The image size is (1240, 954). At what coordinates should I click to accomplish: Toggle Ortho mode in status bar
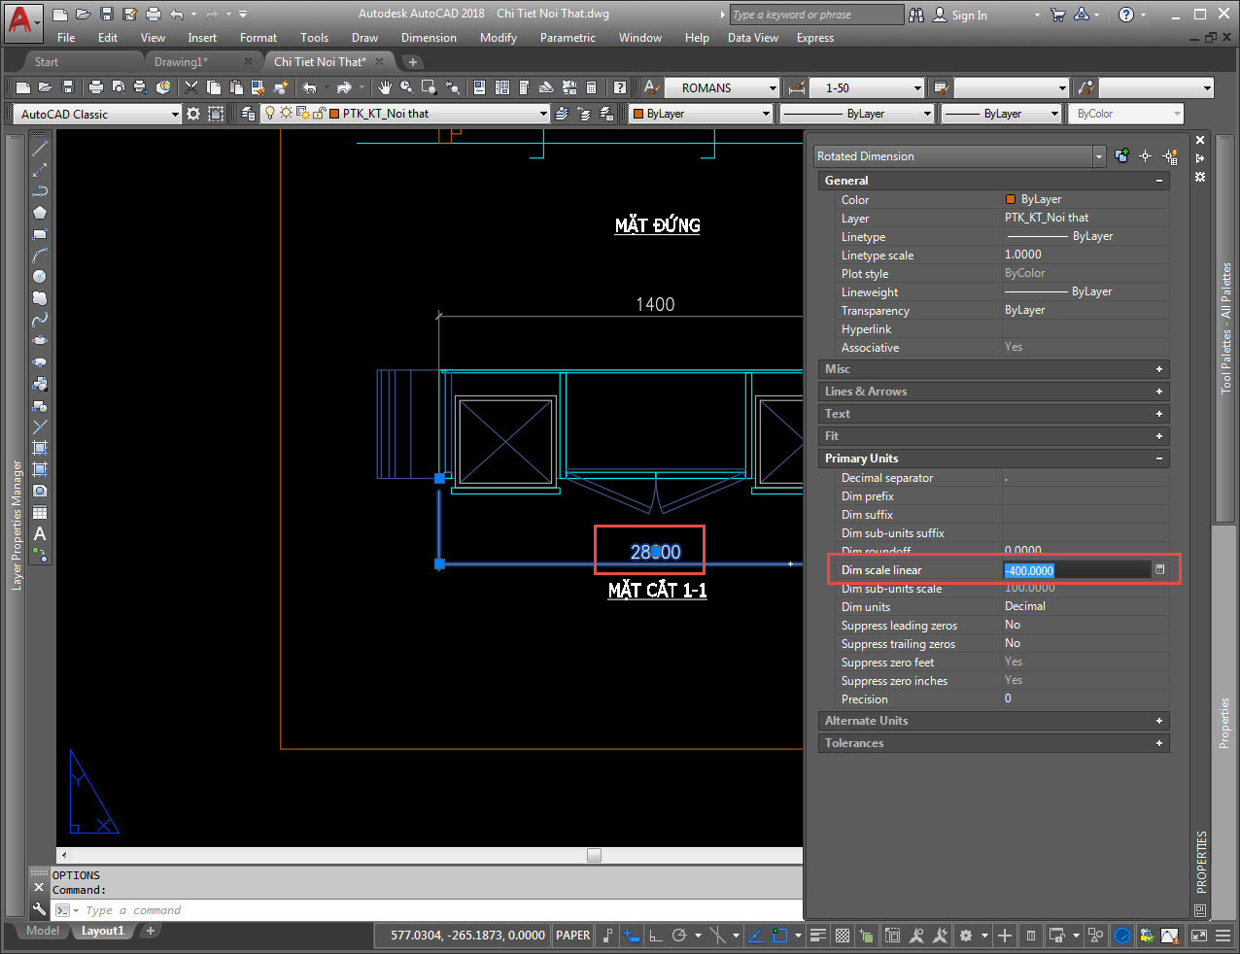(x=656, y=936)
